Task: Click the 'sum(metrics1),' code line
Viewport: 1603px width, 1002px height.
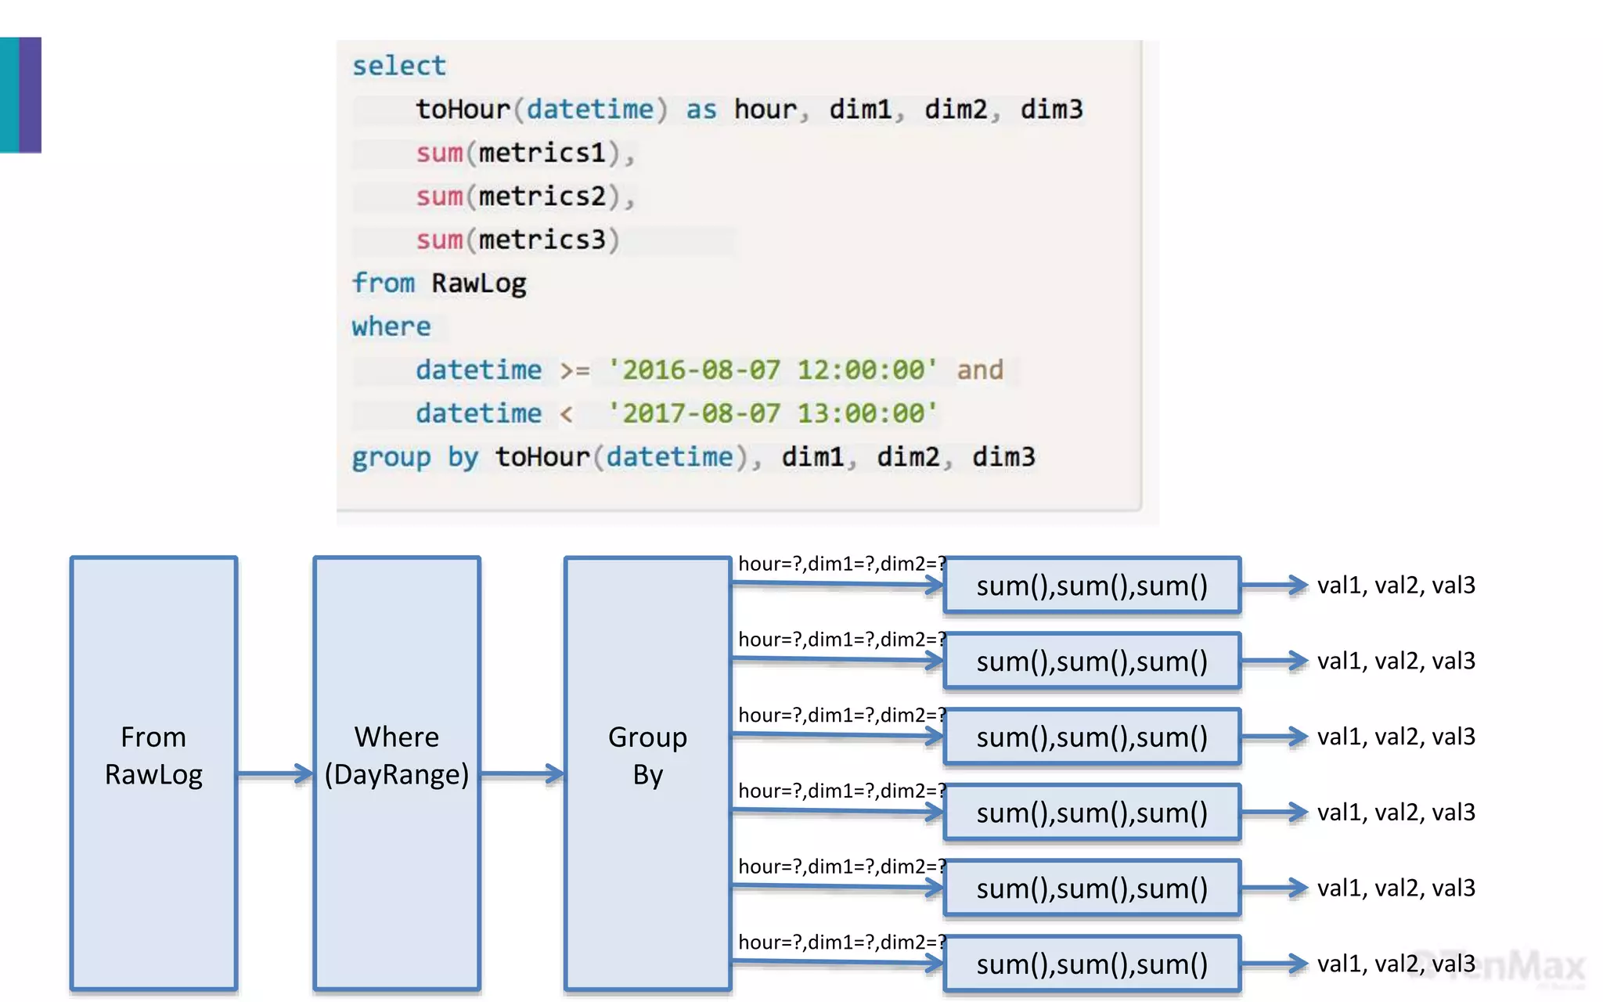Action: pos(525,153)
